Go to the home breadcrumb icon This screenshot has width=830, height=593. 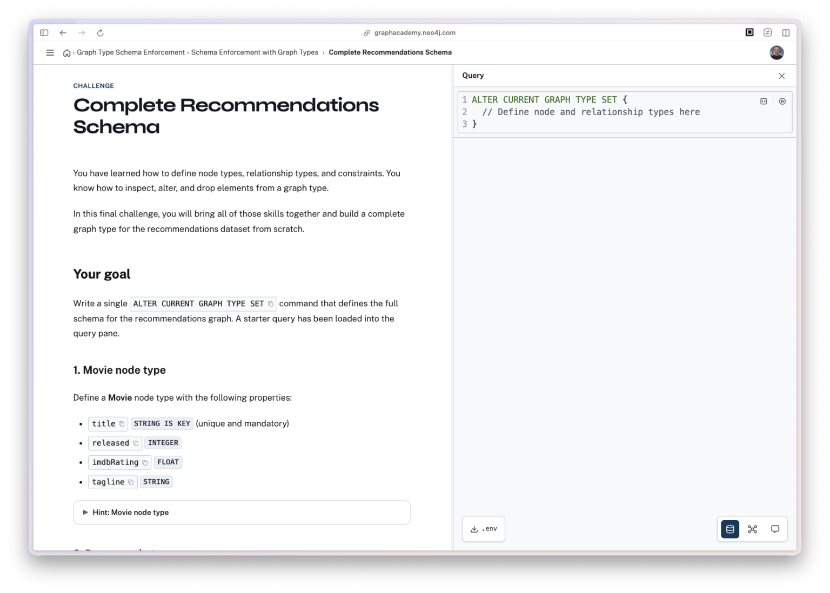pos(66,53)
